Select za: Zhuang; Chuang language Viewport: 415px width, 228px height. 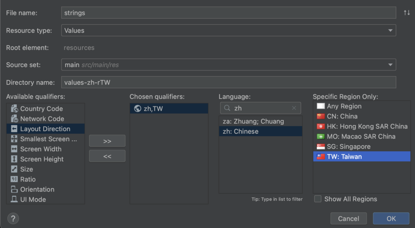click(253, 121)
